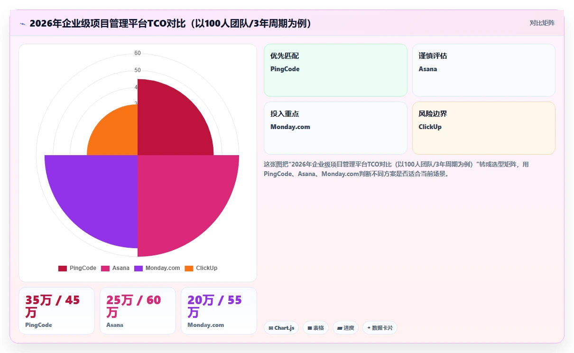Open the 风险边界 ClickUp card
The width and height of the screenshot is (574, 353).
coord(484,128)
